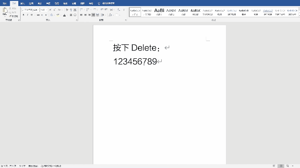This screenshot has width=300, height=168.
Task: Open the File tab
Action: point(5,3)
